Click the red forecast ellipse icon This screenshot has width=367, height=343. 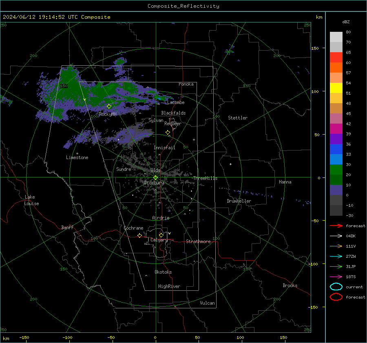tap(336, 297)
